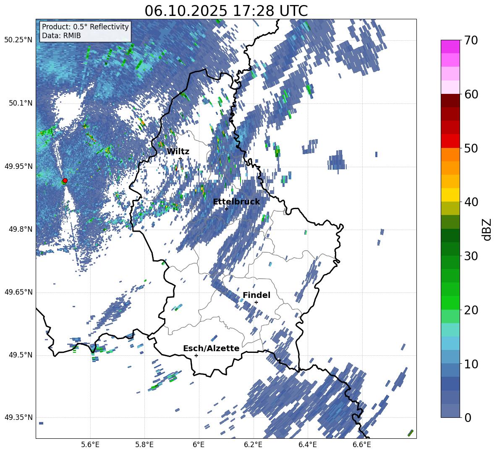The width and height of the screenshot is (497, 453).
Task: Click the cyan colorbar segment below 20
Action: coord(450,330)
